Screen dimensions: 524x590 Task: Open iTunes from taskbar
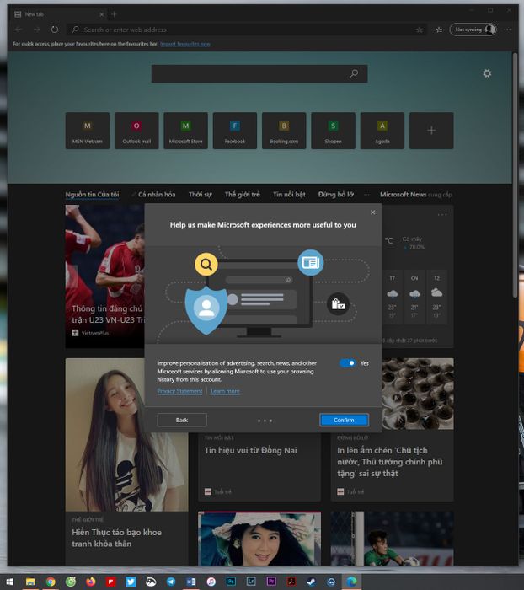click(x=211, y=582)
